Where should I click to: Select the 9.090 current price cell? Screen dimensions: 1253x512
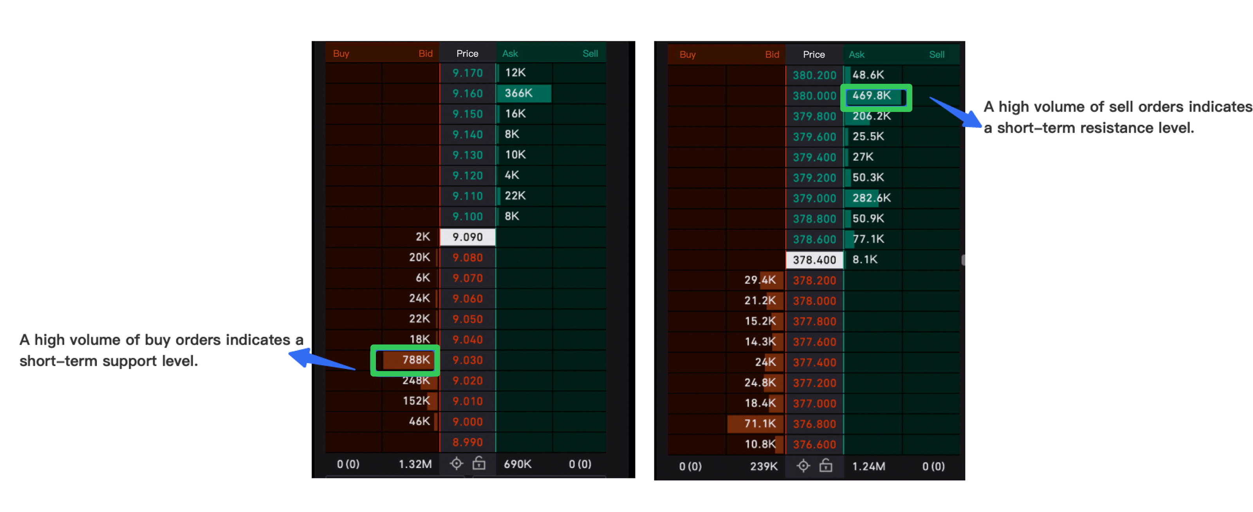467,237
